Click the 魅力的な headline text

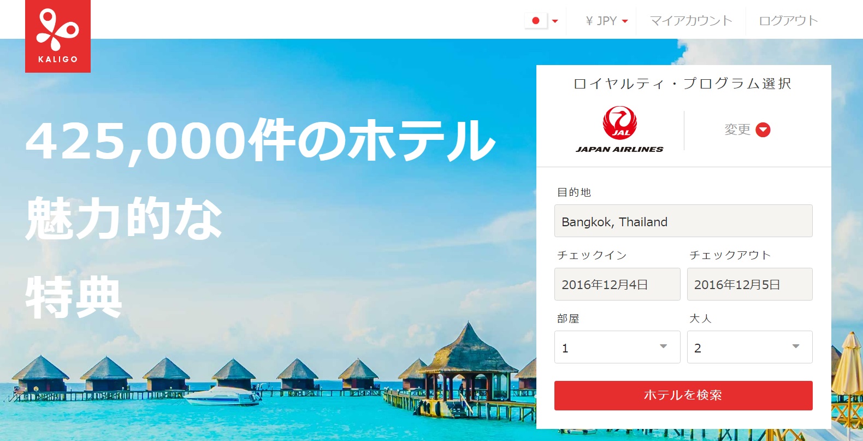click(x=124, y=219)
